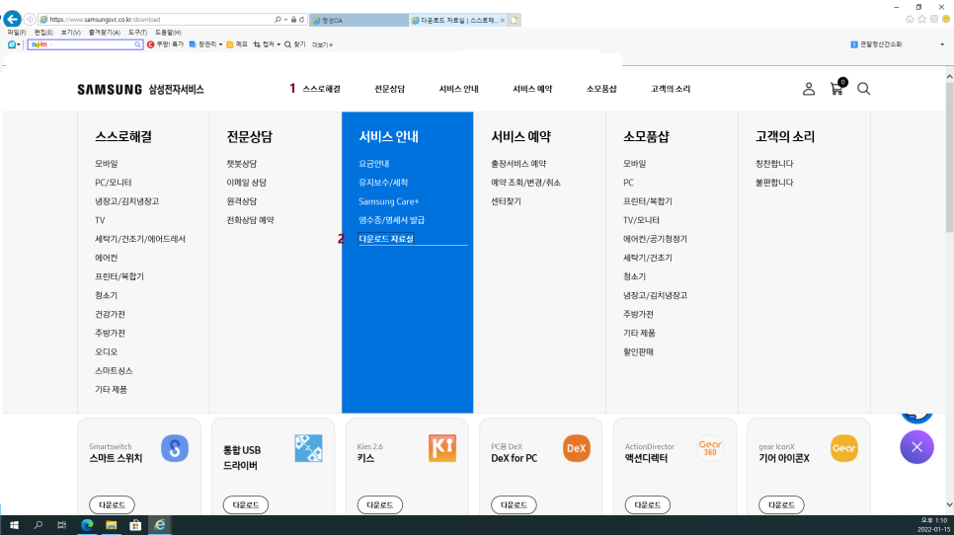Screen dimensions: 954x535
Task: Go back with the browser back arrow
Action: [x=12, y=20]
